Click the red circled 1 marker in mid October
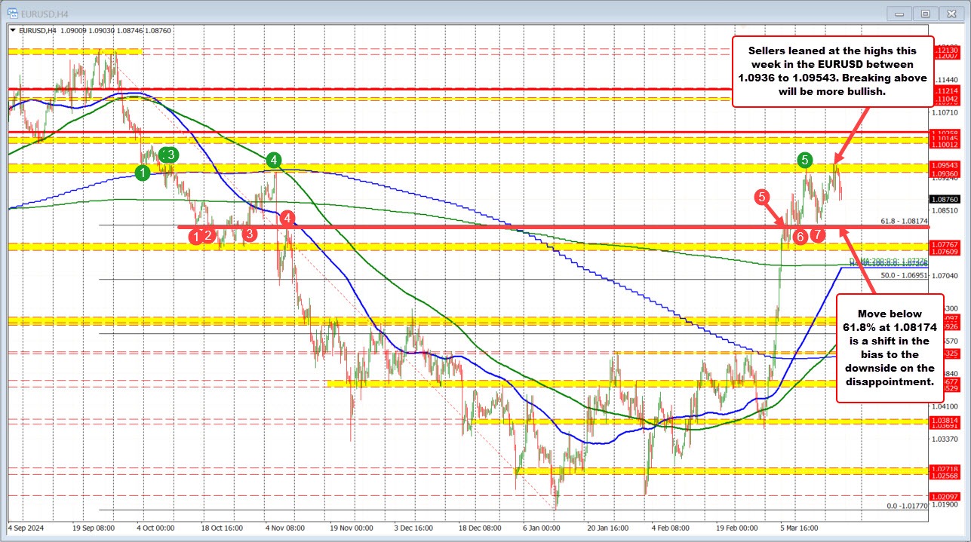The height and width of the screenshot is (542, 971). pyautogui.click(x=196, y=236)
